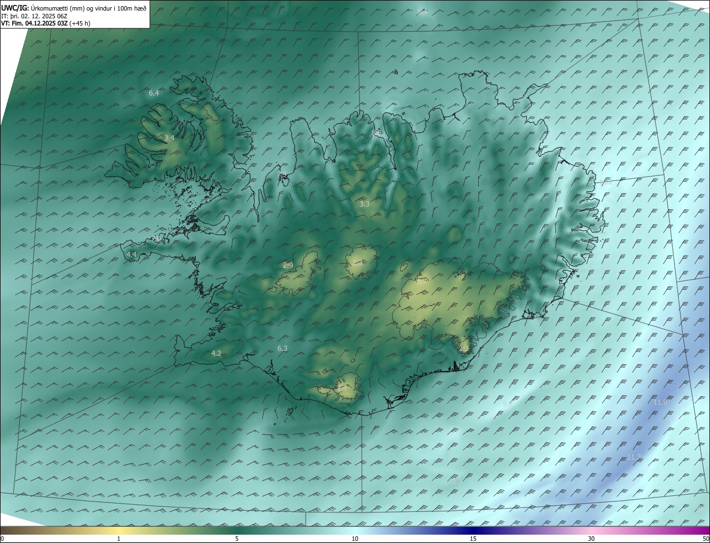Click the 3.4 value on the Westfjords

click(169, 138)
